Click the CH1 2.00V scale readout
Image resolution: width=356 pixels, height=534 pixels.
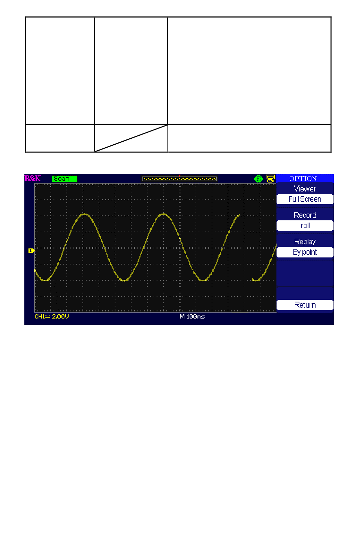point(52,317)
